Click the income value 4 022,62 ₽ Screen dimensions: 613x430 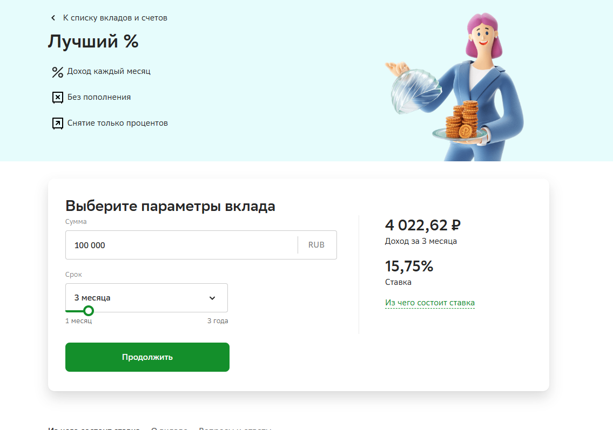tap(422, 226)
